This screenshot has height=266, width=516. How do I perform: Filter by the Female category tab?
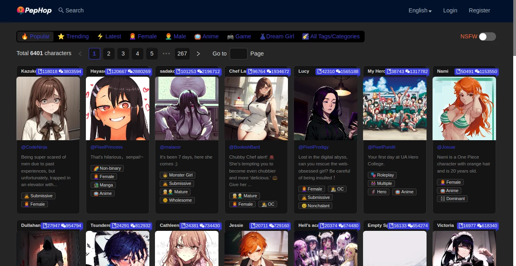[143, 36]
